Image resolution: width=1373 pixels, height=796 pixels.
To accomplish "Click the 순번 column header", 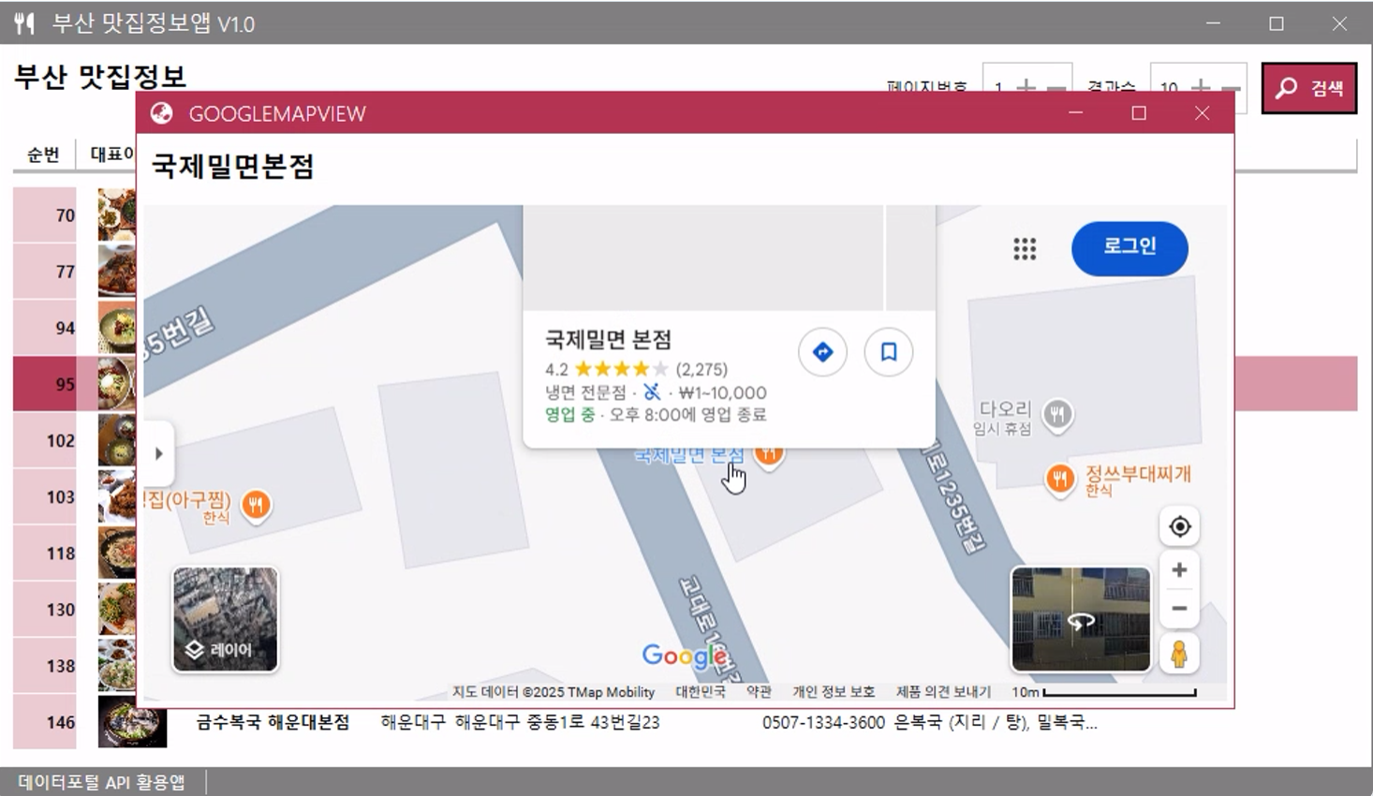I will [43, 155].
